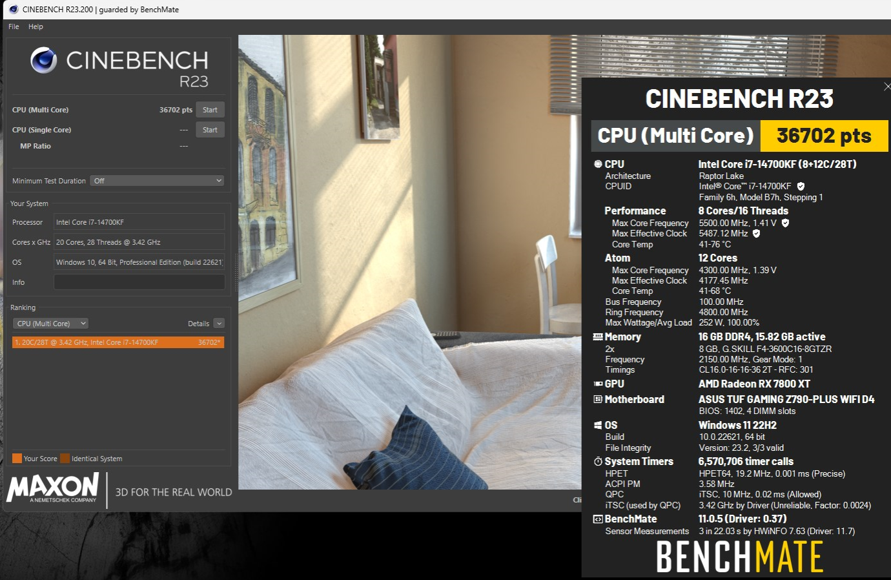This screenshot has width=891, height=580.
Task: Click the Processor field
Action: [139, 222]
